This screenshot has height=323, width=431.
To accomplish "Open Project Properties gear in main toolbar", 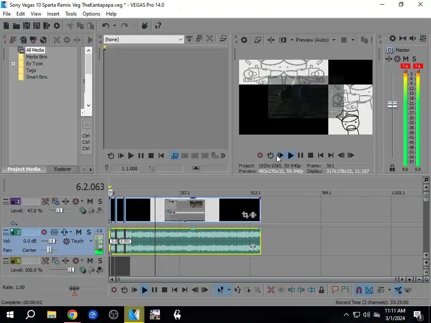I will [57, 26].
